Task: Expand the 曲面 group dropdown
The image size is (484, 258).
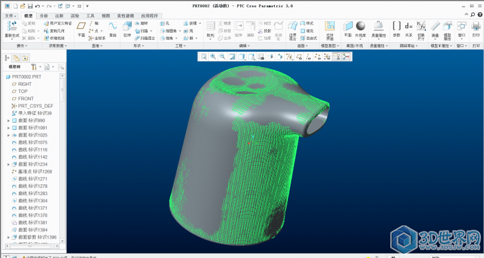Action: (x=302, y=46)
